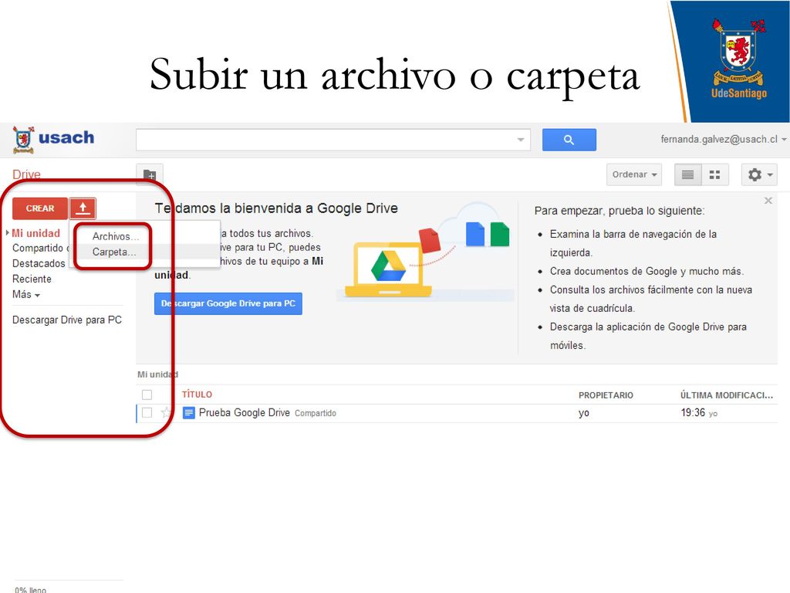The width and height of the screenshot is (790, 593).
Task: Click the red CREAR button
Action: pos(40,208)
